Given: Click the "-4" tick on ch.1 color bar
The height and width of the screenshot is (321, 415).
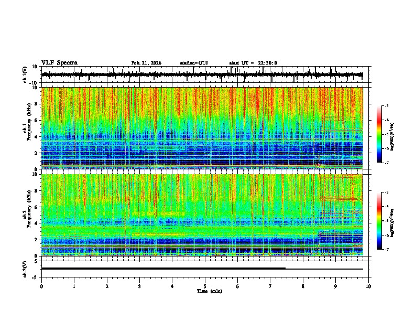Looking at the screenshot, I should [386, 120].
